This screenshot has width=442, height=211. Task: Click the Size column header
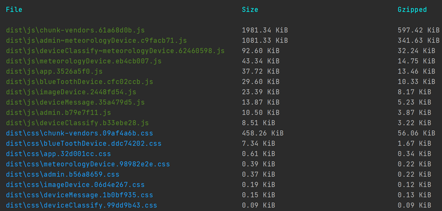point(250,10)
